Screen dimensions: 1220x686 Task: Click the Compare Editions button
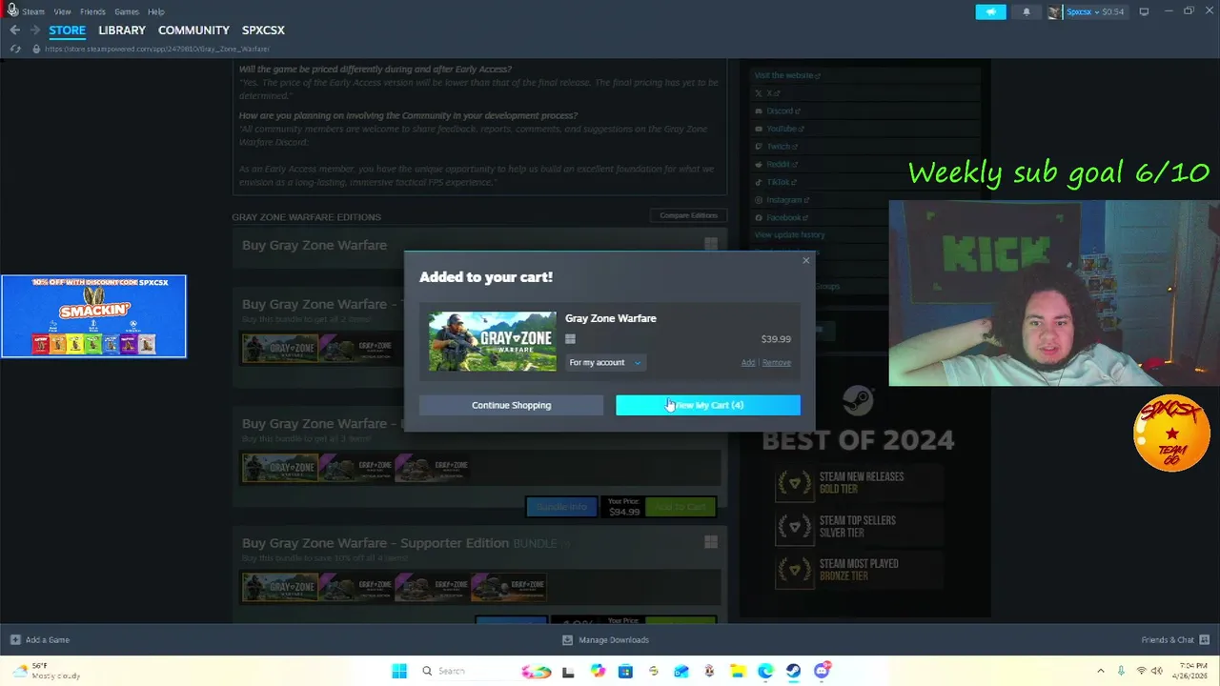tap(688, 215)
